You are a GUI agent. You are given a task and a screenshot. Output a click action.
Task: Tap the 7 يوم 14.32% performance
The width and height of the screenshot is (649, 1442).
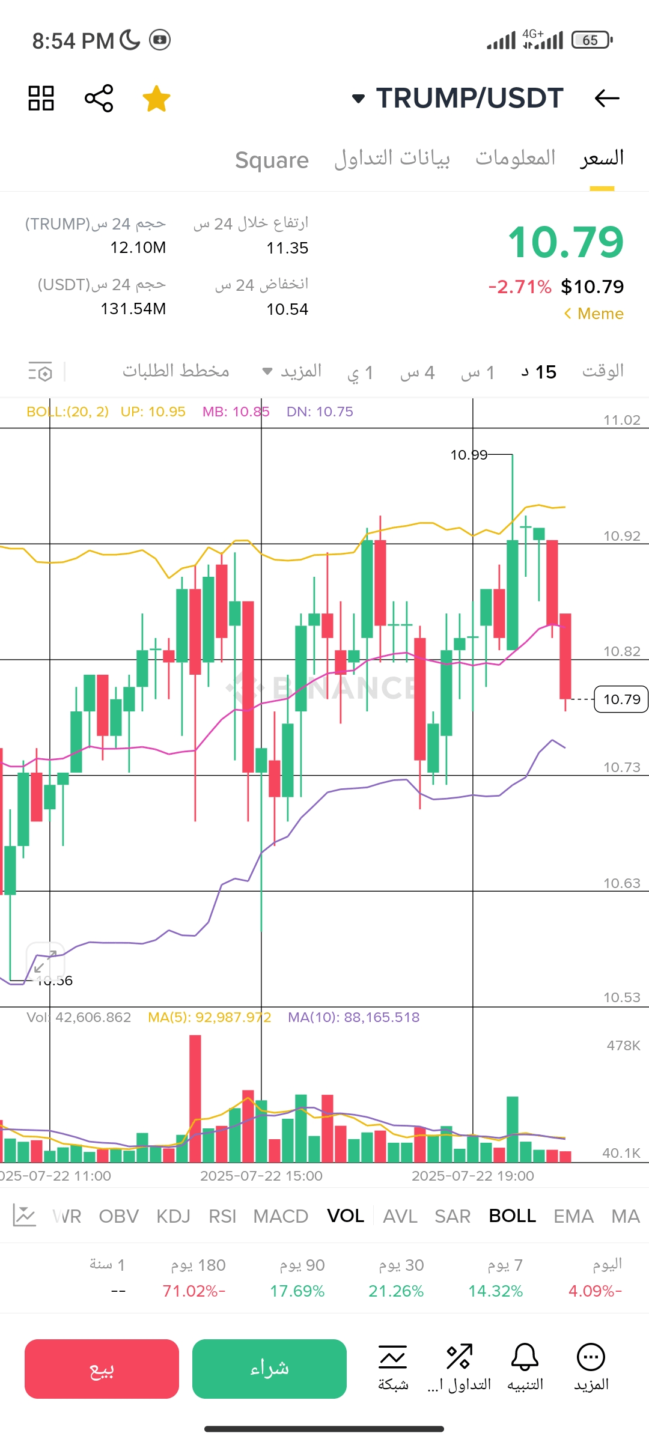(496, 1277)
